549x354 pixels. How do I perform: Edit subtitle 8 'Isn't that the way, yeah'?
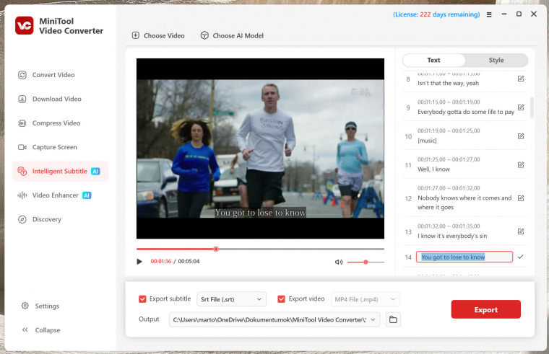click(x=521, y=79)
